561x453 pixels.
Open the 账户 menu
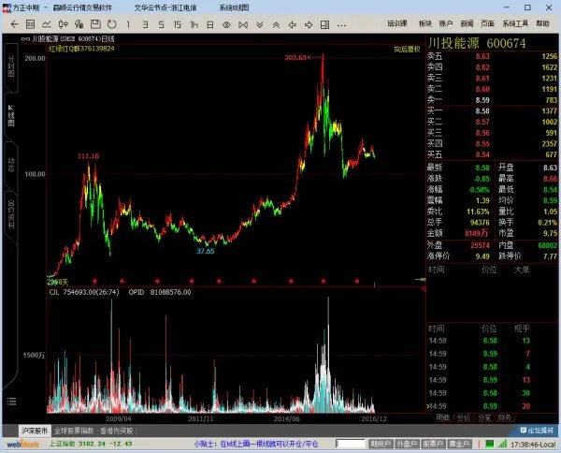[x=446, y=23]
